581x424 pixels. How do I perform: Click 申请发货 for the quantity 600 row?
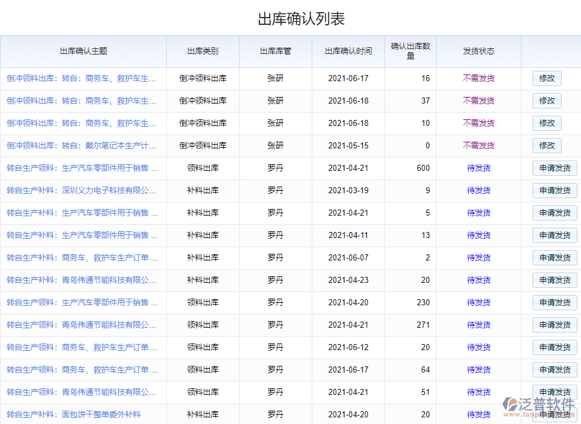coord(554,168)
